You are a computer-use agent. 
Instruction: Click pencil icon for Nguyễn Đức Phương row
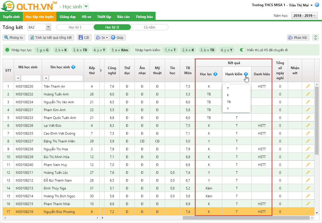308,212
